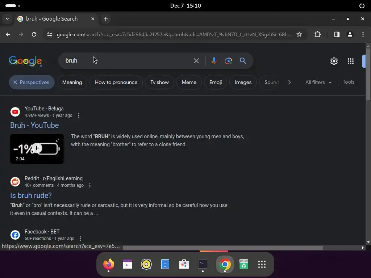Show more filter chips with the arrow
371x278 pixels.
(289, 82)
